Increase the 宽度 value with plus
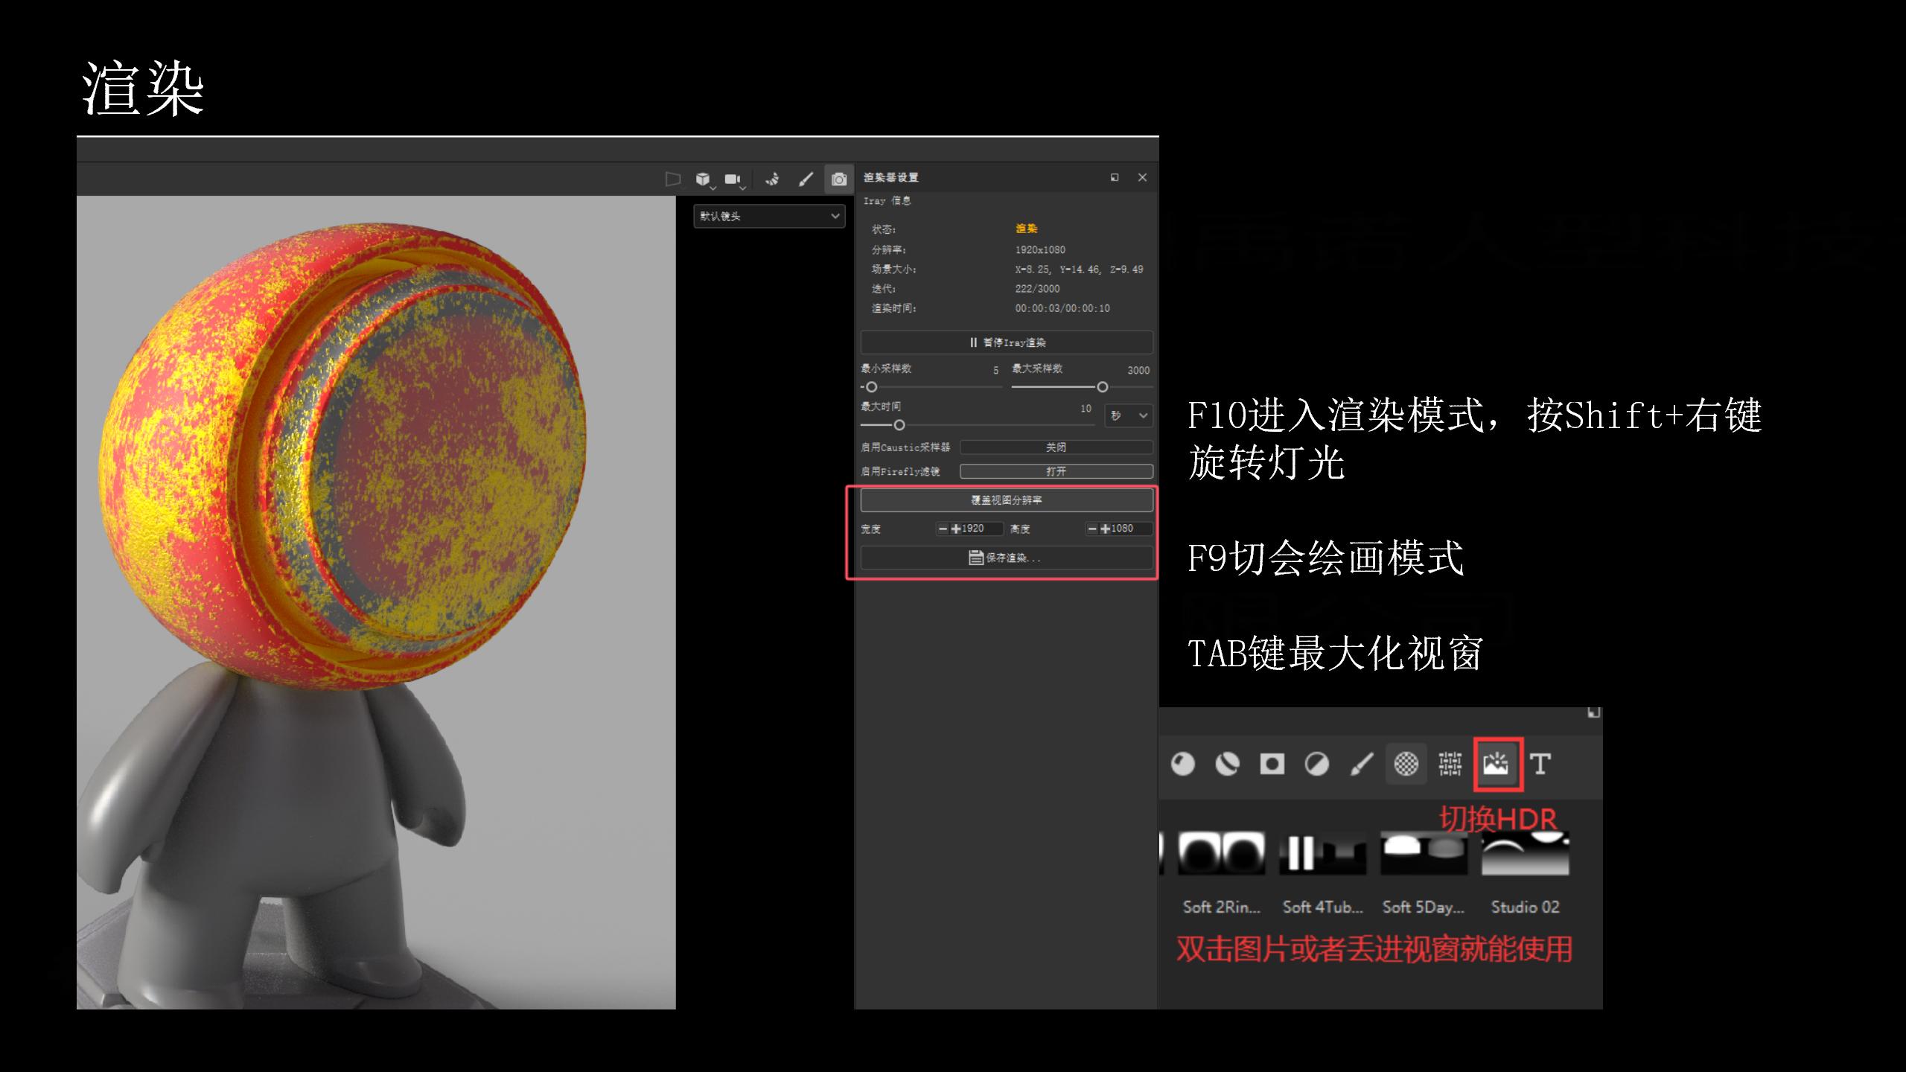 coord(956,529)
